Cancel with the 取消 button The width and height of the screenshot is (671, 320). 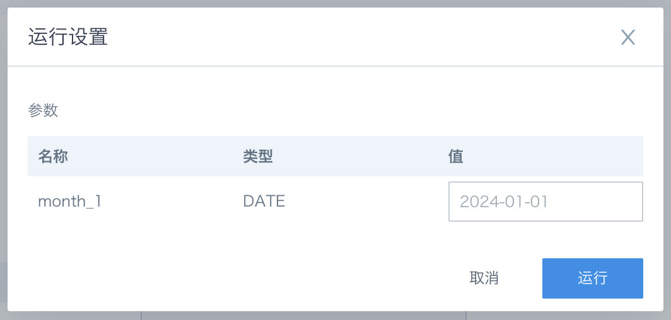point(484,278)
